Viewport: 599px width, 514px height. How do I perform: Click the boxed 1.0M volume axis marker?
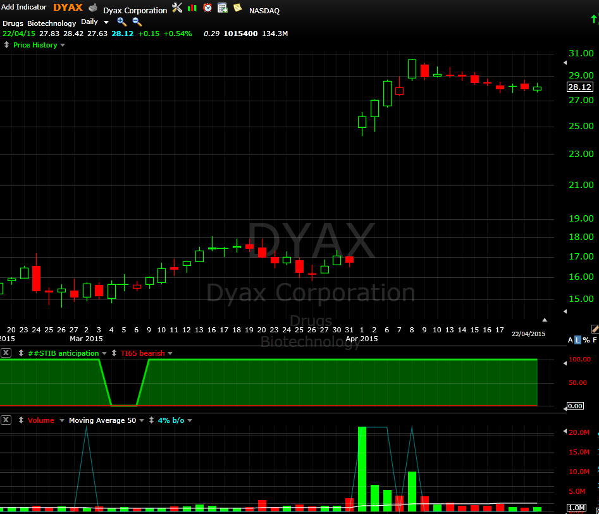tap(576, 508)
